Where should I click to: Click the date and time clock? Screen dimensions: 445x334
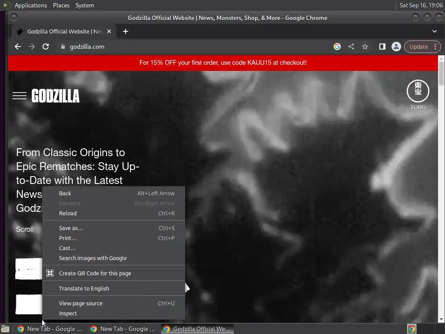click(421, 5)
